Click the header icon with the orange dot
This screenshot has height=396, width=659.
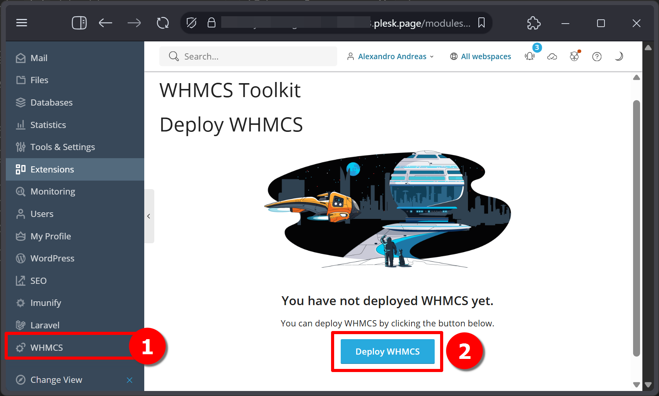574,56
